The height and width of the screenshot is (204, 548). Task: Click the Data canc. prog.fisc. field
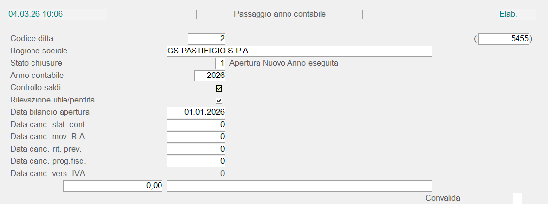click(196, 161)
